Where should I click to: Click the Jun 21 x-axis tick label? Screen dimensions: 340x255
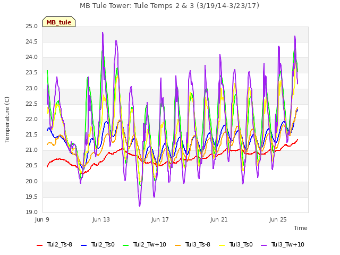pyautogui.click(x=219, y=219)
